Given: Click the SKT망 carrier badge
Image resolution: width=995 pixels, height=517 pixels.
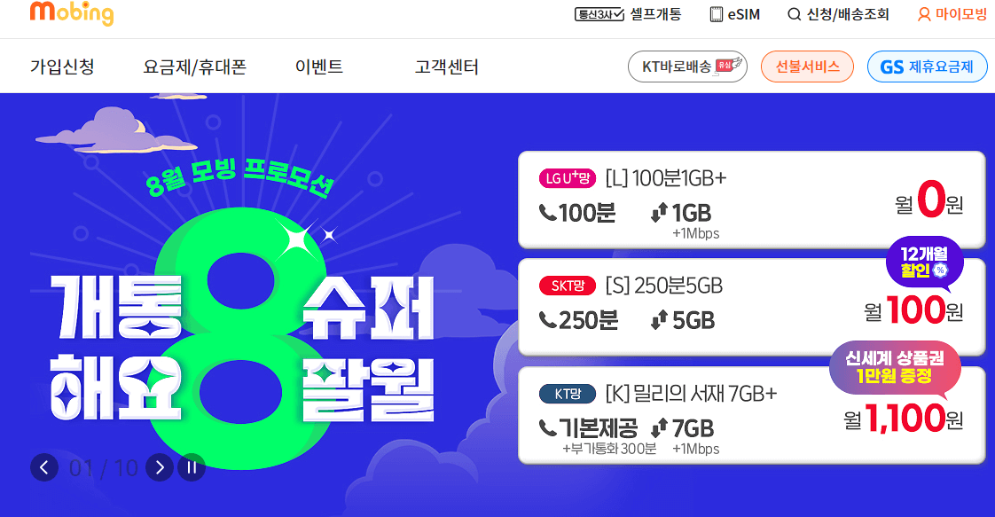Looking at the screenshot, I should tap(568, 286).
